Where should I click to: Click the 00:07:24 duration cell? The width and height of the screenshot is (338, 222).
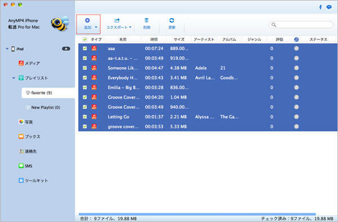[154, 48]
